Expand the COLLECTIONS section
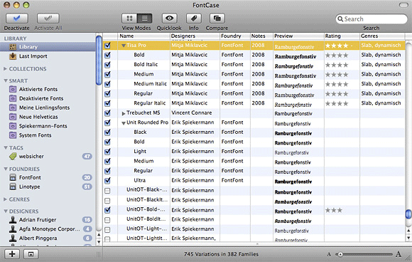 [x=5, y=69]
